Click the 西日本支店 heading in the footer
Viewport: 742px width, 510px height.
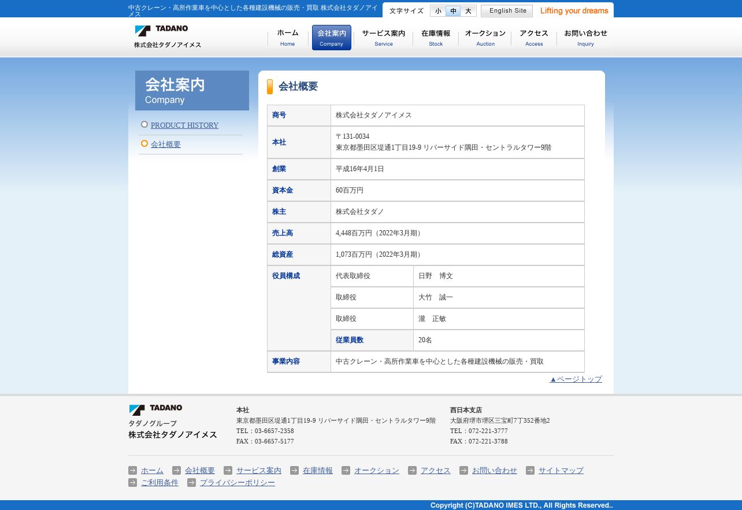click(466, 411)
